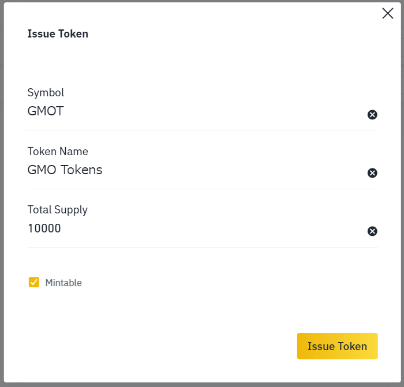The image size is (404, 387).
Task: Click the dimmed backdrop left of dialog
Action: (2, 193)
